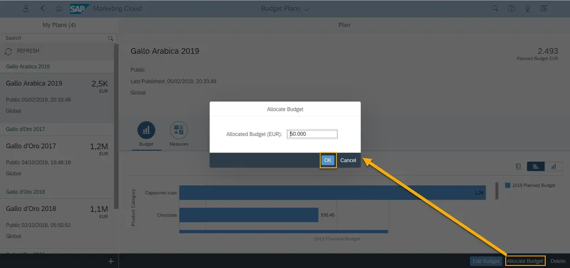This screenshot has width=570, height=268.
Task: Select the Gallo Arabica 2019 plan item
Action: tap(57, 97)
